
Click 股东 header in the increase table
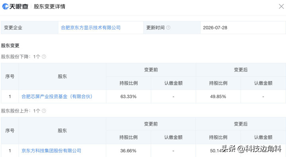pos(62,131)
